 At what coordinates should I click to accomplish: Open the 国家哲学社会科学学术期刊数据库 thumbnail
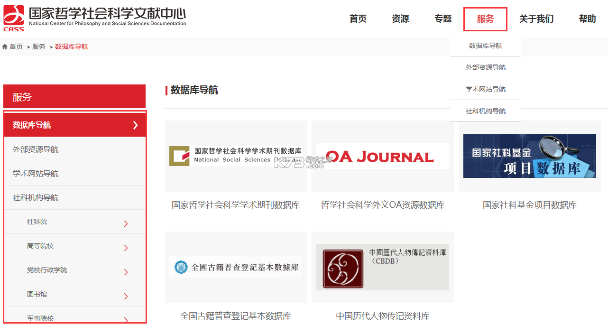tap(235, 156)
